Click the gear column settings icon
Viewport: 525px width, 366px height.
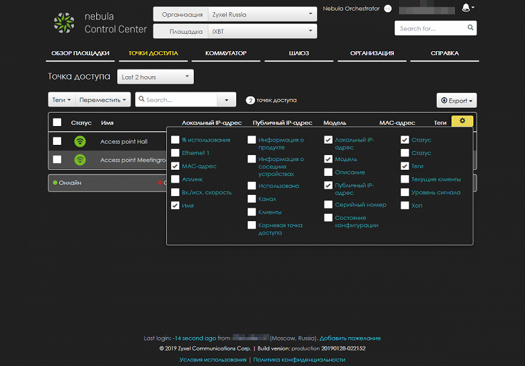point(462,121)
